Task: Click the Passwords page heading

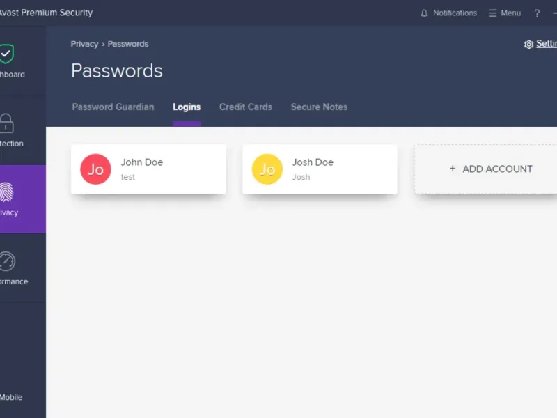Action: point(116,71)
